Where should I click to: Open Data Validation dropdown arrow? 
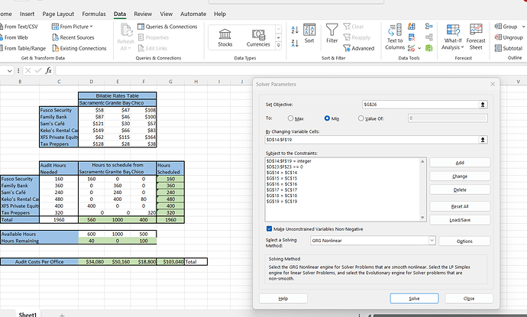coord(419,48)
